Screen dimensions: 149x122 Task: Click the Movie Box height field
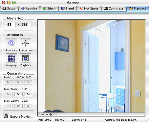(26, 25)
